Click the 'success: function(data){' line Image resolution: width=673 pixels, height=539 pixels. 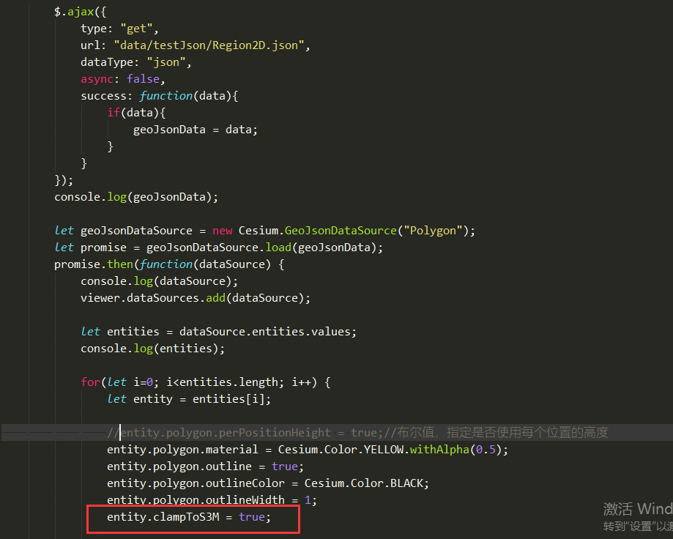[159, 96]
